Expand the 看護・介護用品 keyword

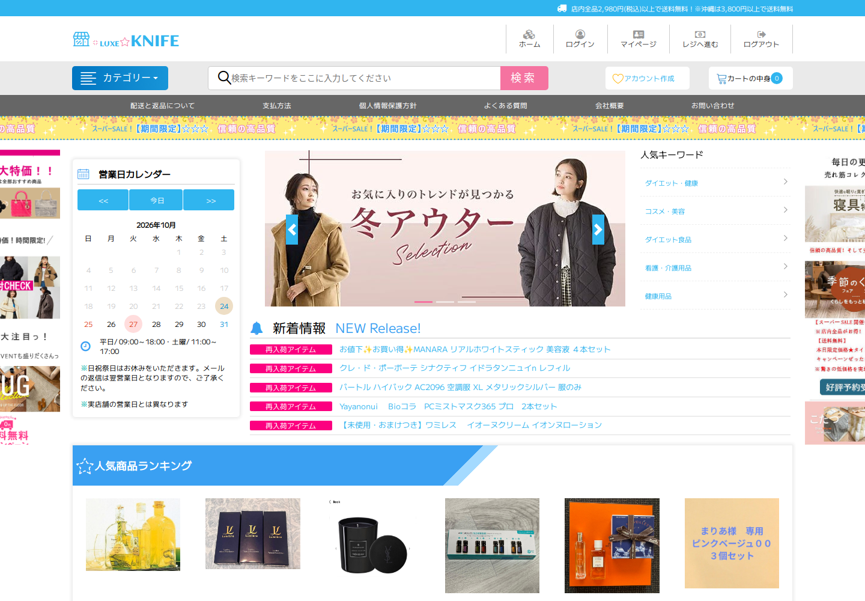[x=715, y=267]
